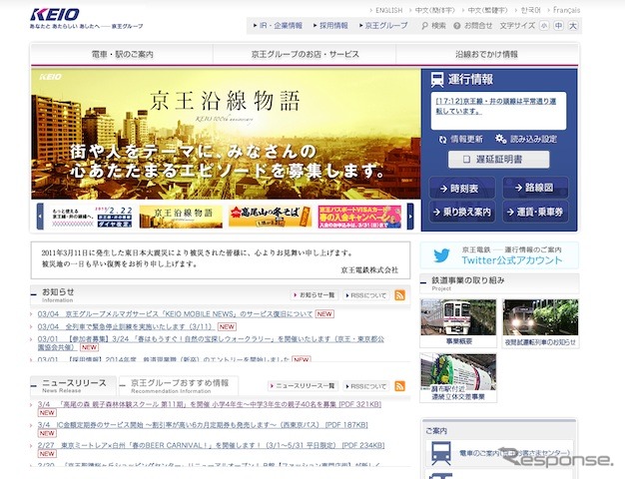Screen dimensions: 625x479
Task: Open RSS feed icon for ニュースリリース
Action: [x=399, y=386]
